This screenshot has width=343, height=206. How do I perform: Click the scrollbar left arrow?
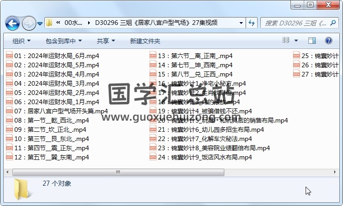(x=8, y=172)
